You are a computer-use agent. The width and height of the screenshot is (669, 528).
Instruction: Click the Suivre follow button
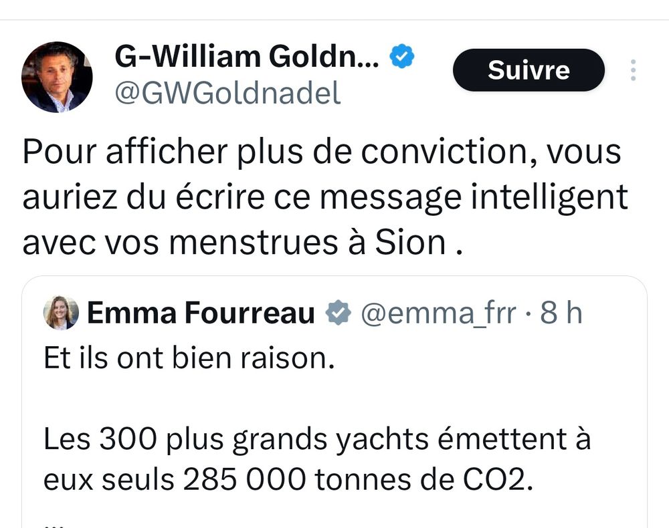click(529, 70)
